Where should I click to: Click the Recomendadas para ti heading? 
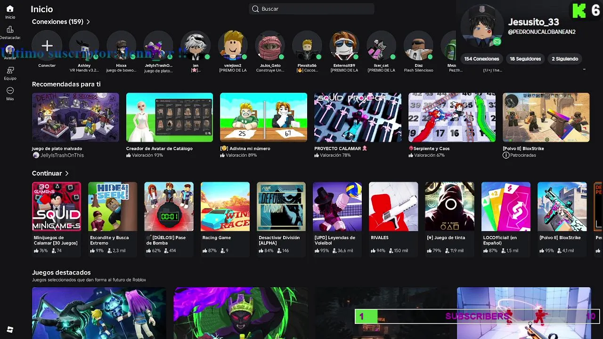pyautogui.click(x=66, y=84)
